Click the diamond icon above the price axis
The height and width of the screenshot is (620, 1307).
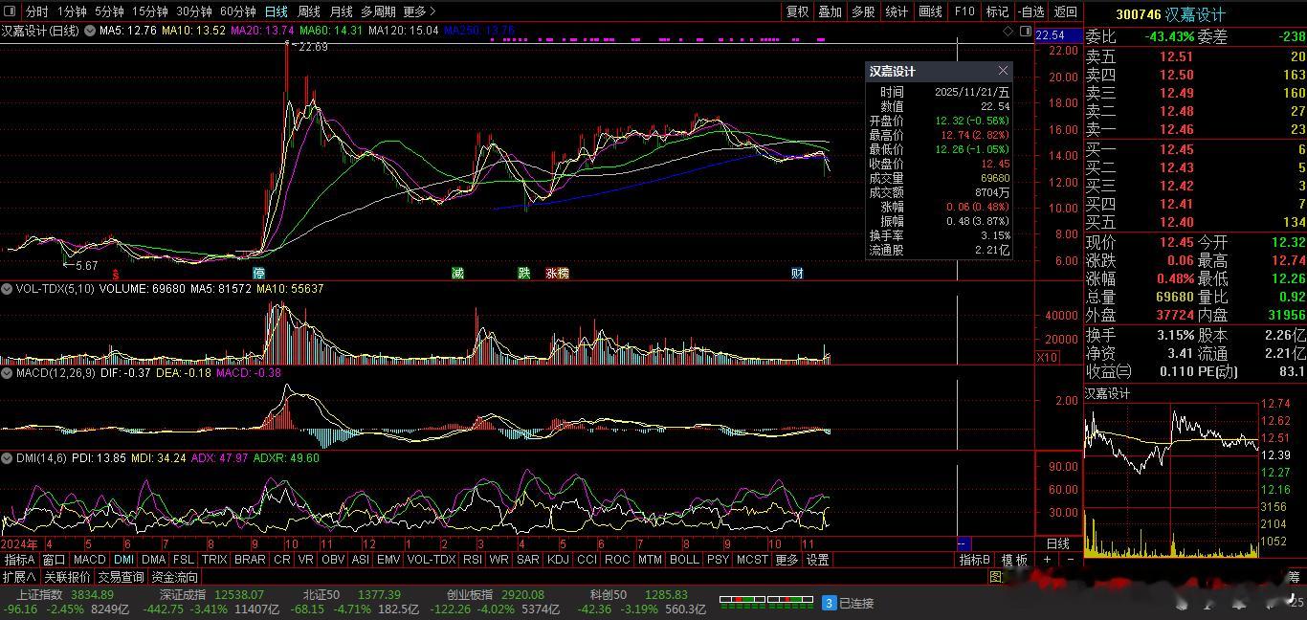[1008, 32]
